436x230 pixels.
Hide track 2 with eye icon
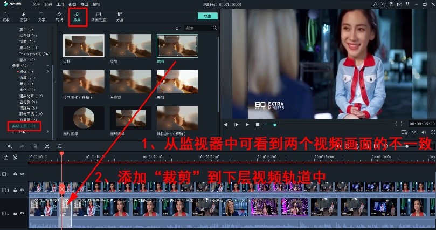coord(22,190)
